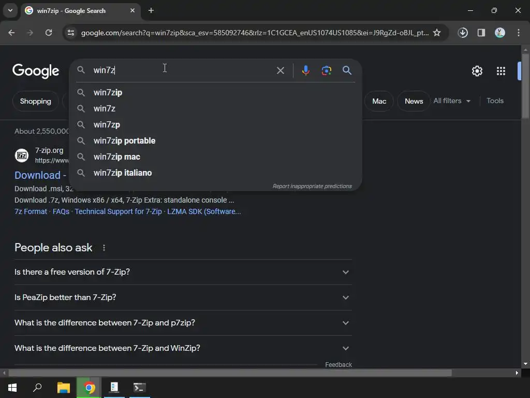This screenshot has height=398, width=530.
Task: Click the forward navigation arrow
Action: tap(30, 33)
